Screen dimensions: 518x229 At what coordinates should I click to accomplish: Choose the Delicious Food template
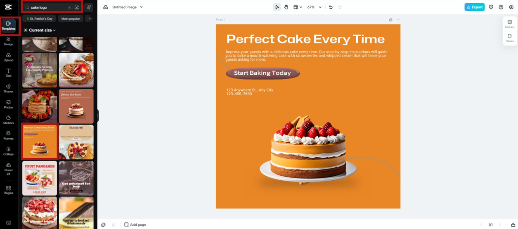pos(76,142)
